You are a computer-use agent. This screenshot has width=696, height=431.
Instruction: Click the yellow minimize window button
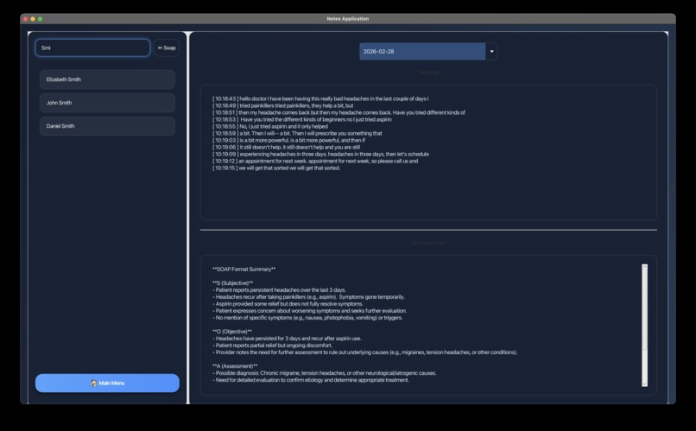(33, 19)
